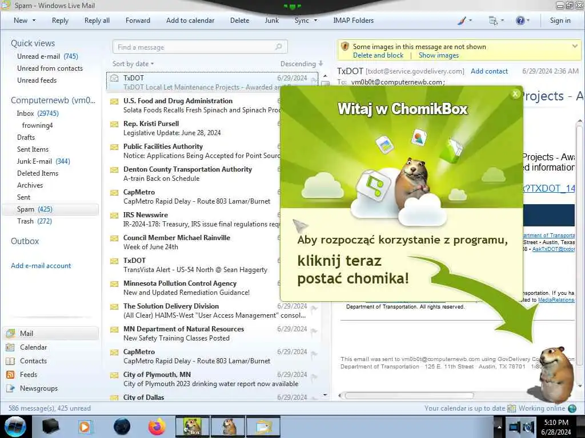Click Reply in the toolbar
Image resolution: width=585 pixels, height=438 pixels.
pos(60,21)
